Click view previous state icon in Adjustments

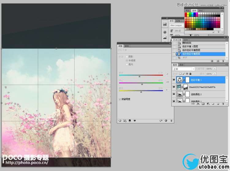[161, 121]
